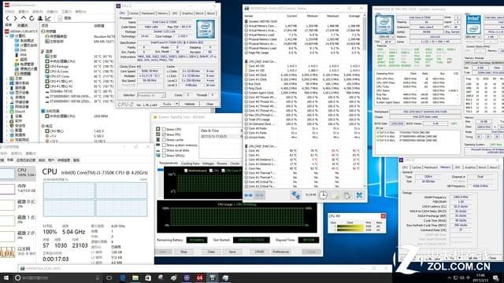Click Clear button in stability test
Viewport: 504px width, 283px height.
[211, 252]
